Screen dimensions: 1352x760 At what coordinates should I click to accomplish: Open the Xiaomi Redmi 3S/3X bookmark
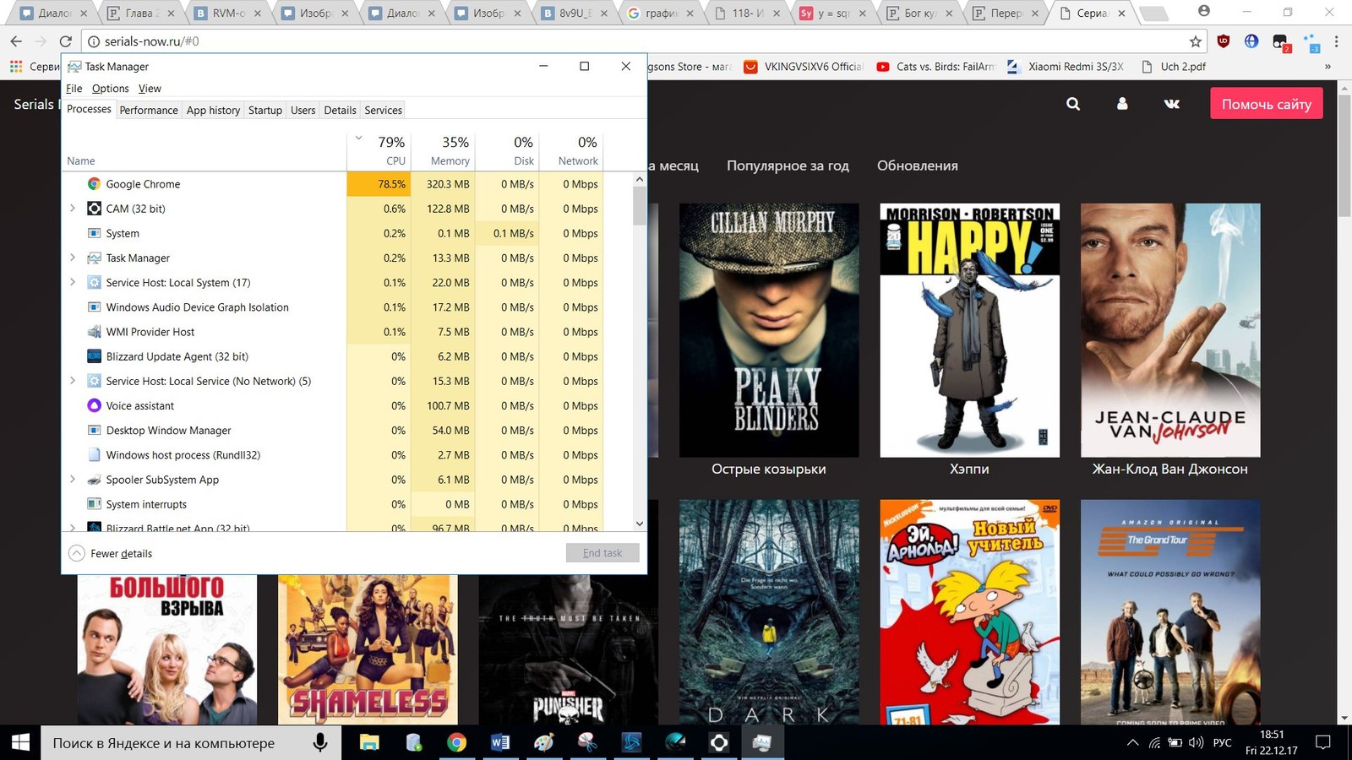[x=1066, y=67]
